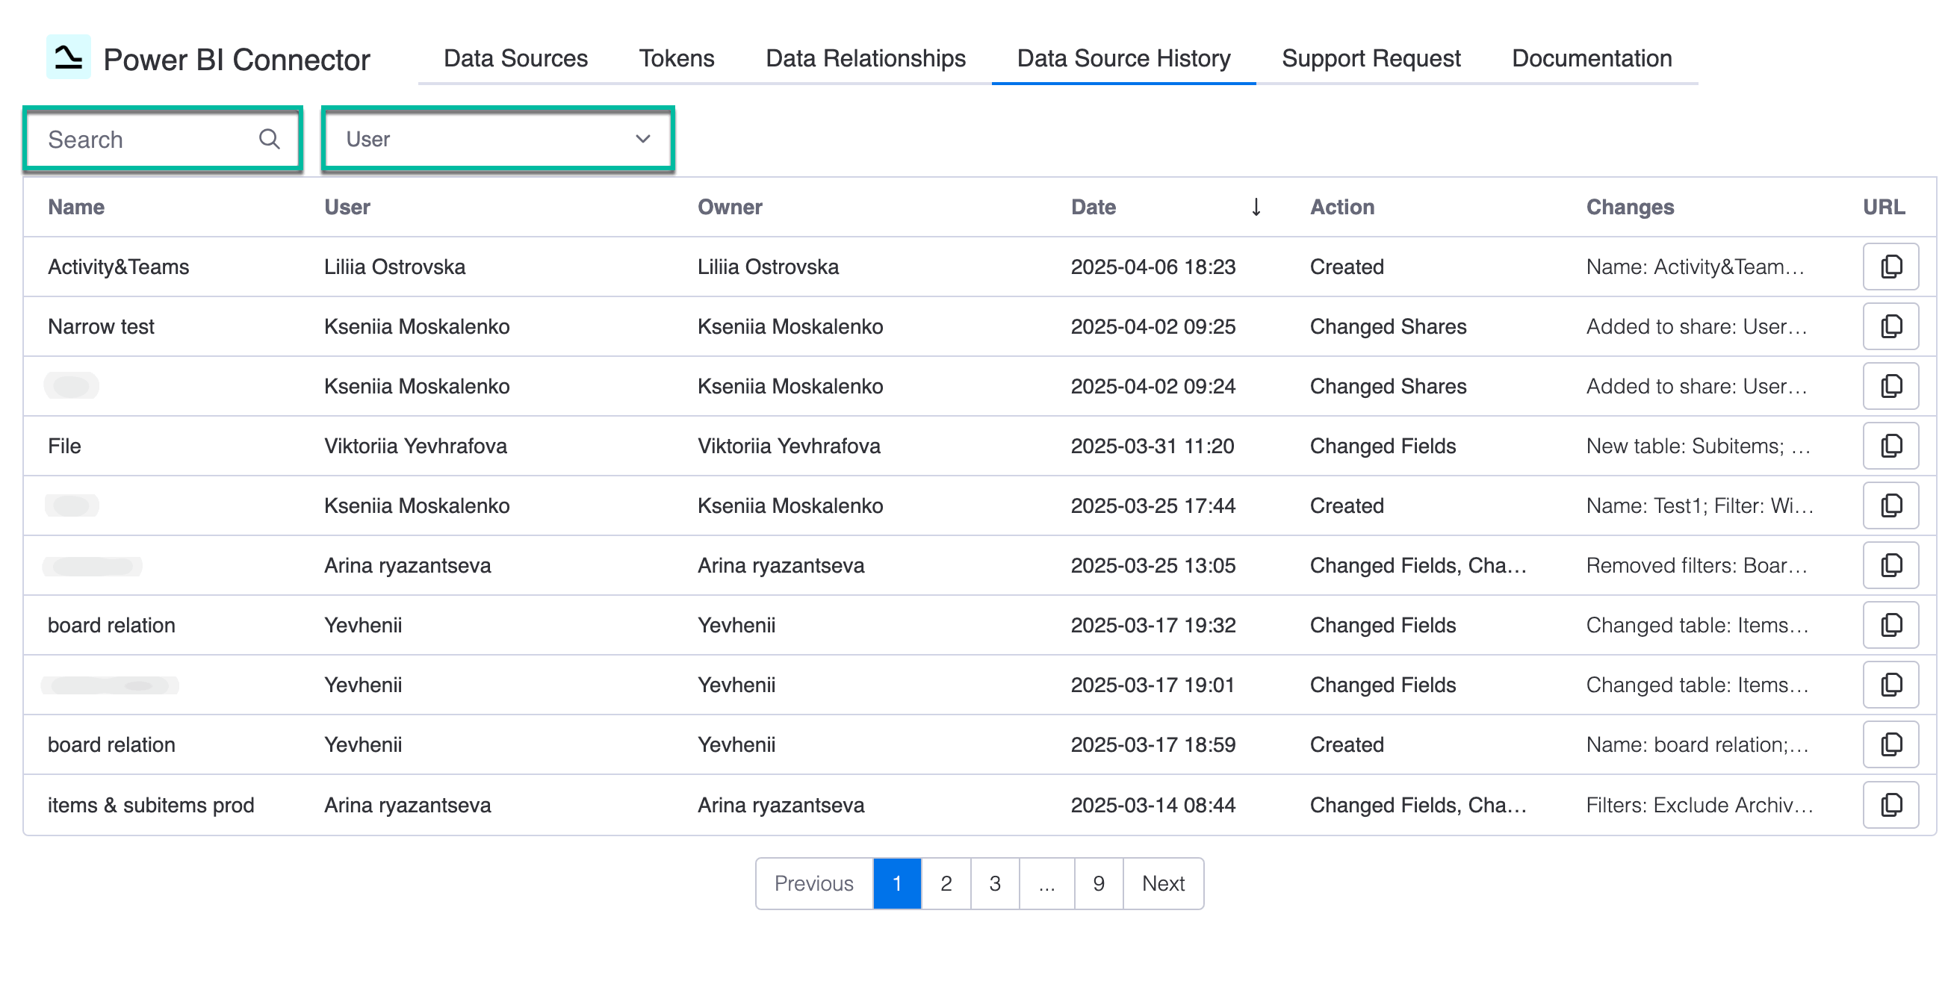Sort the table by the Action column
The height and width of the screenshot is (996, 1948).
click(1342, 206)
